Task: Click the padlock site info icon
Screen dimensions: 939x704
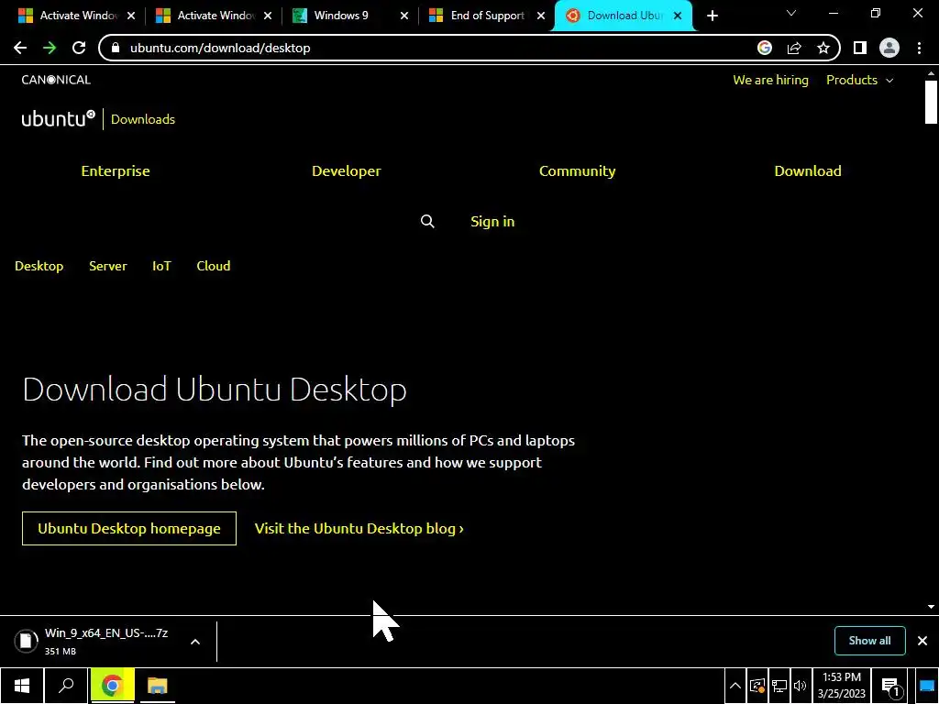Action: 116,48
